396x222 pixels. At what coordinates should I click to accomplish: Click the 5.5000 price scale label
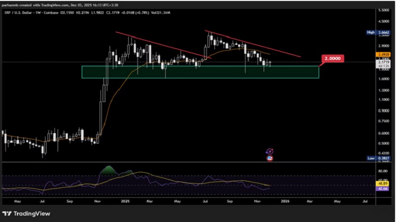[x=383, y=10]
